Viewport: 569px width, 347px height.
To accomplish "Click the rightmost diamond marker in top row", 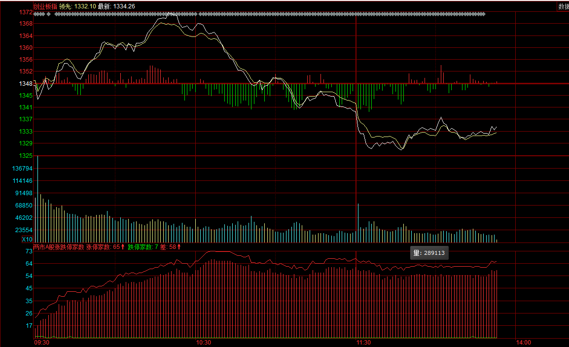I will coord(484,14).
